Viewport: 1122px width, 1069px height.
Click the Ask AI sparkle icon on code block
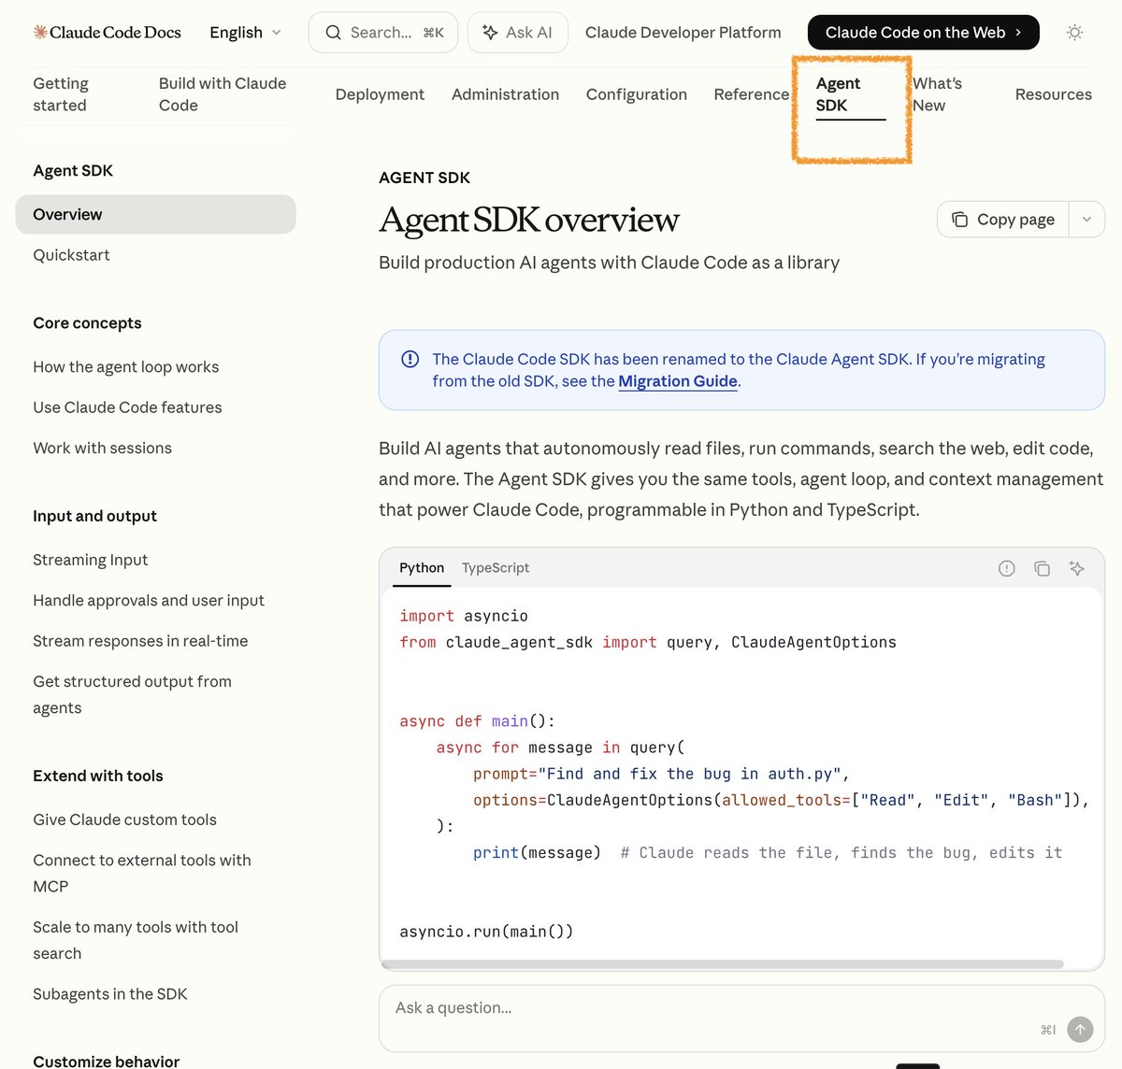point(1077,568)
